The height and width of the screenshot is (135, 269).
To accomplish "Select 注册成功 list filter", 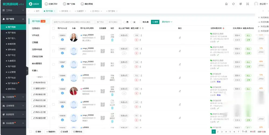I will click(36, 28).
